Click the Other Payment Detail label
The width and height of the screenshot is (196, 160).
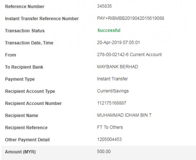coord(27,140)
